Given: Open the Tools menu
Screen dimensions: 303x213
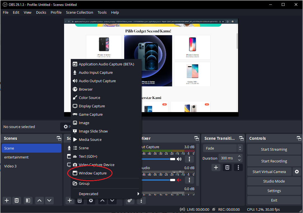Looking at the screenshot, I should click(x=102, y=12).
